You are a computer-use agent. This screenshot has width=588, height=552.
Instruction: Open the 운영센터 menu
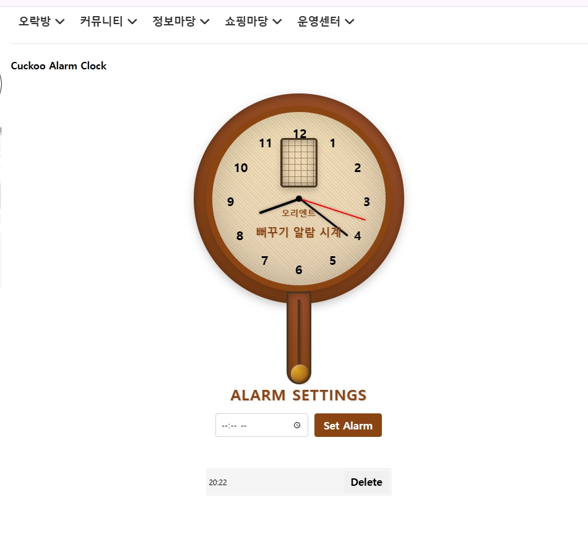click(x=326, y=22)
